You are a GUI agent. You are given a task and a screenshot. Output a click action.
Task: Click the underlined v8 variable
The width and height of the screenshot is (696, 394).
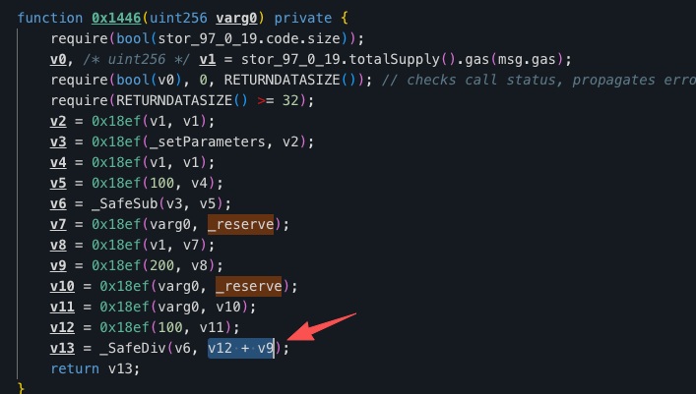pyautogui.click(x=58, y=245)
